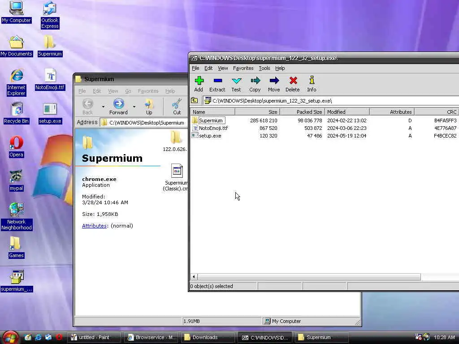
Task: Select NotoEmoji.ttf desktop icon
Action: tap(50, 80)
